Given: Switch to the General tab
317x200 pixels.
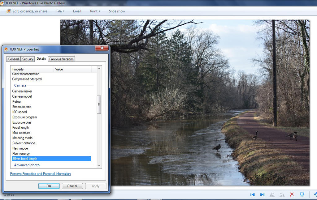Looking at the screenshot, I should (13, 59).
